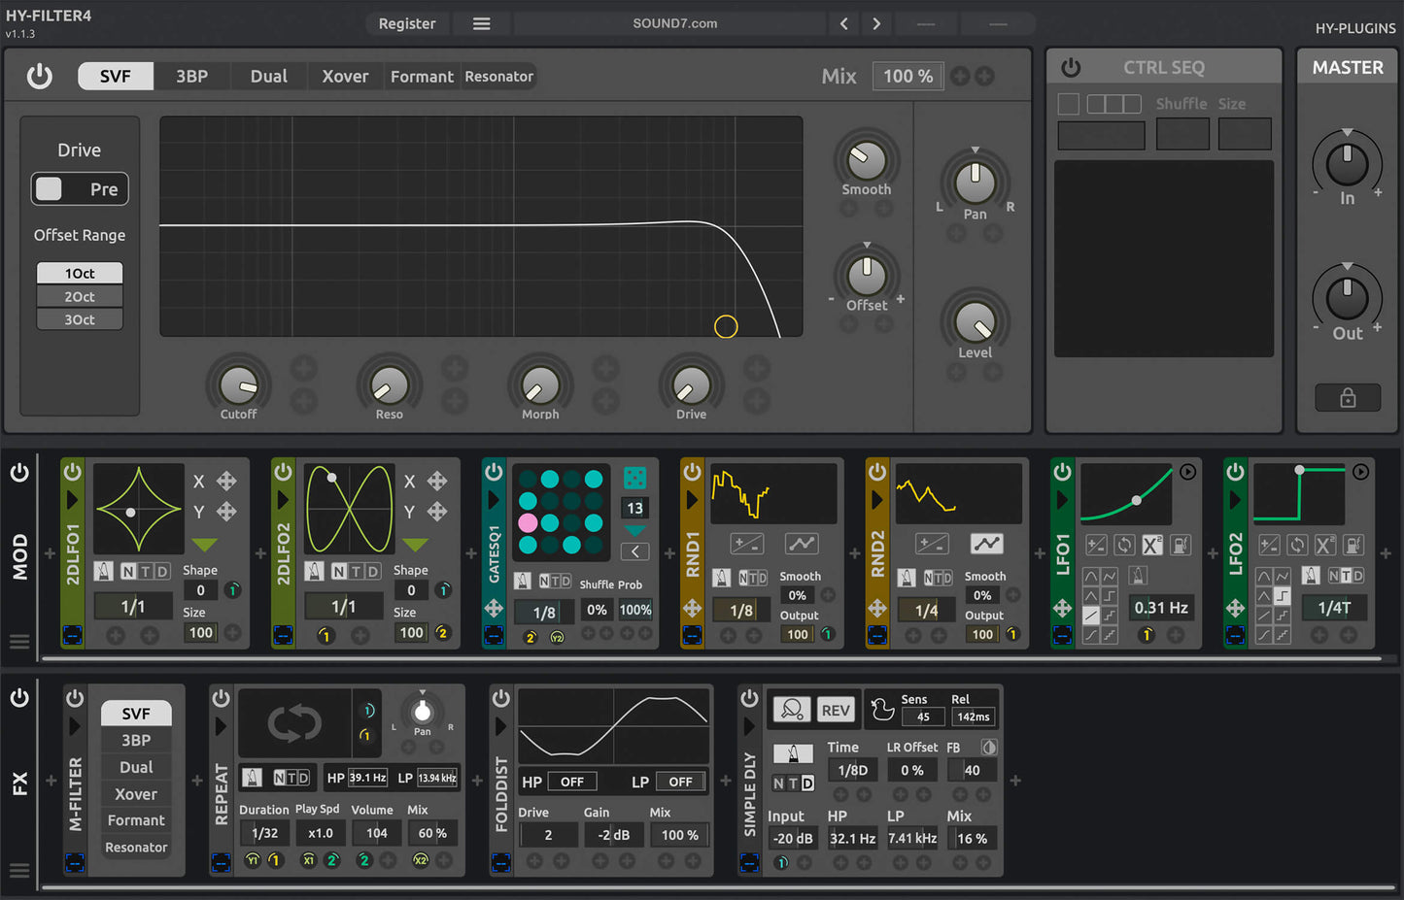Click LFO1 play button circle
This screenshot has height=900, width=1404.
click(x=1188, y=472)
